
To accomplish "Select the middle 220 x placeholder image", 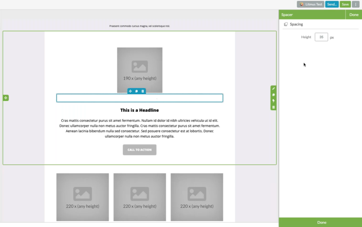I will 139,197.
